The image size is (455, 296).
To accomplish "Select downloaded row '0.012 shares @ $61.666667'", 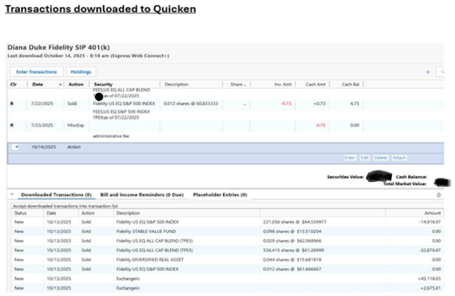I will click(x=227, y=269).
